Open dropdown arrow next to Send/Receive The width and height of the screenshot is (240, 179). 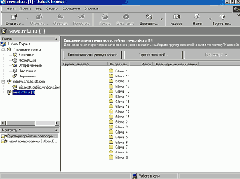[162, 19]
